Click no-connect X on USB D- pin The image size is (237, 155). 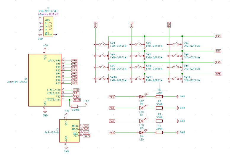click(x=40, y=23)
